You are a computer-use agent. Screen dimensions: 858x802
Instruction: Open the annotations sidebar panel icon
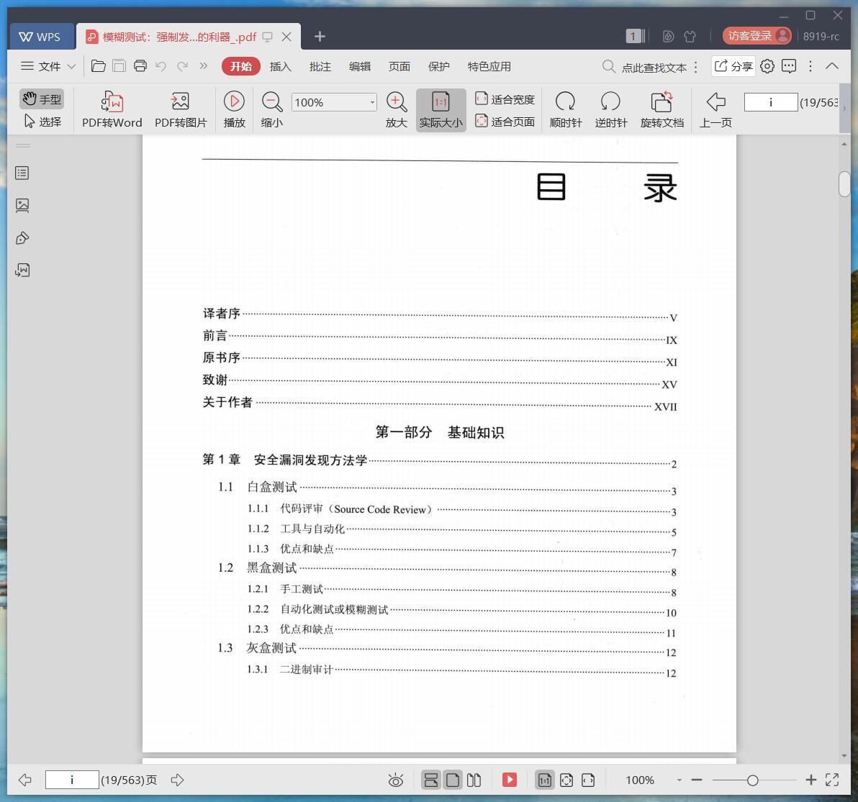pos(22,270)
